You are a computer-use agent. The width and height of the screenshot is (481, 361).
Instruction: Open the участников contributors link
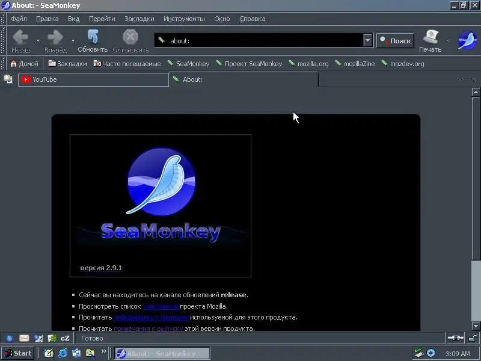click(x=161, y=306)
